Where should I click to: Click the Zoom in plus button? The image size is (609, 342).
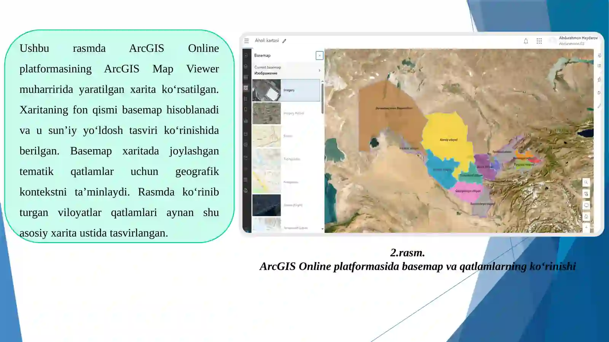pos(586,227)
